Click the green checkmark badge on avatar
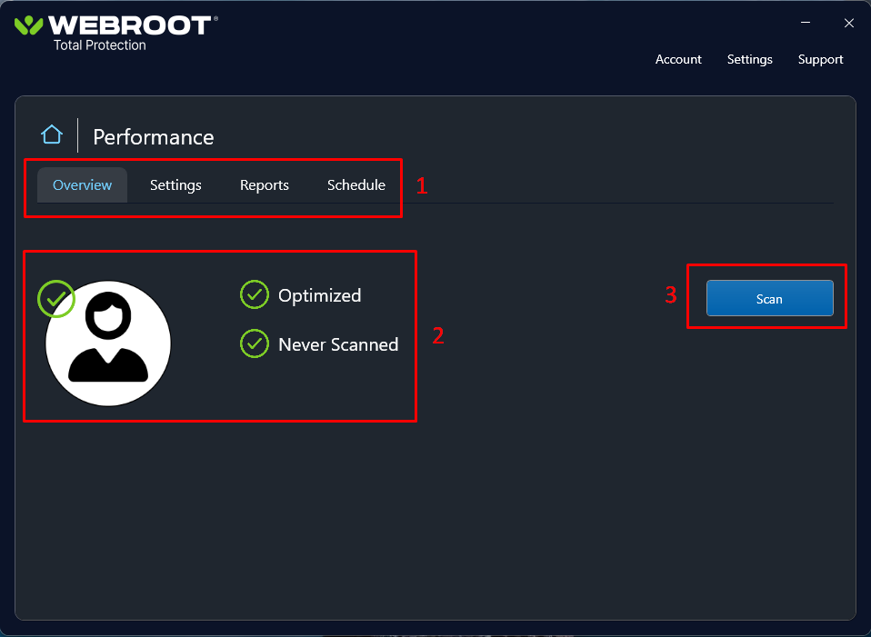Image resolution: width=871 pixels, height=637 pixels. coord(56,299)
